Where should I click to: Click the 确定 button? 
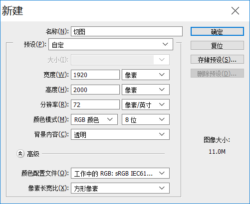(x=217, y=31)
